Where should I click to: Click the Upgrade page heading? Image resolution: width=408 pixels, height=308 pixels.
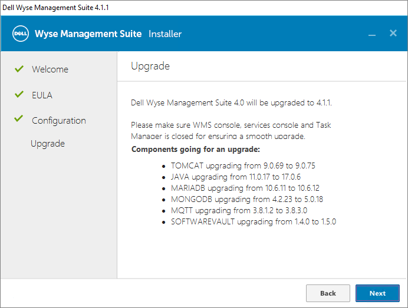(150, 66)
